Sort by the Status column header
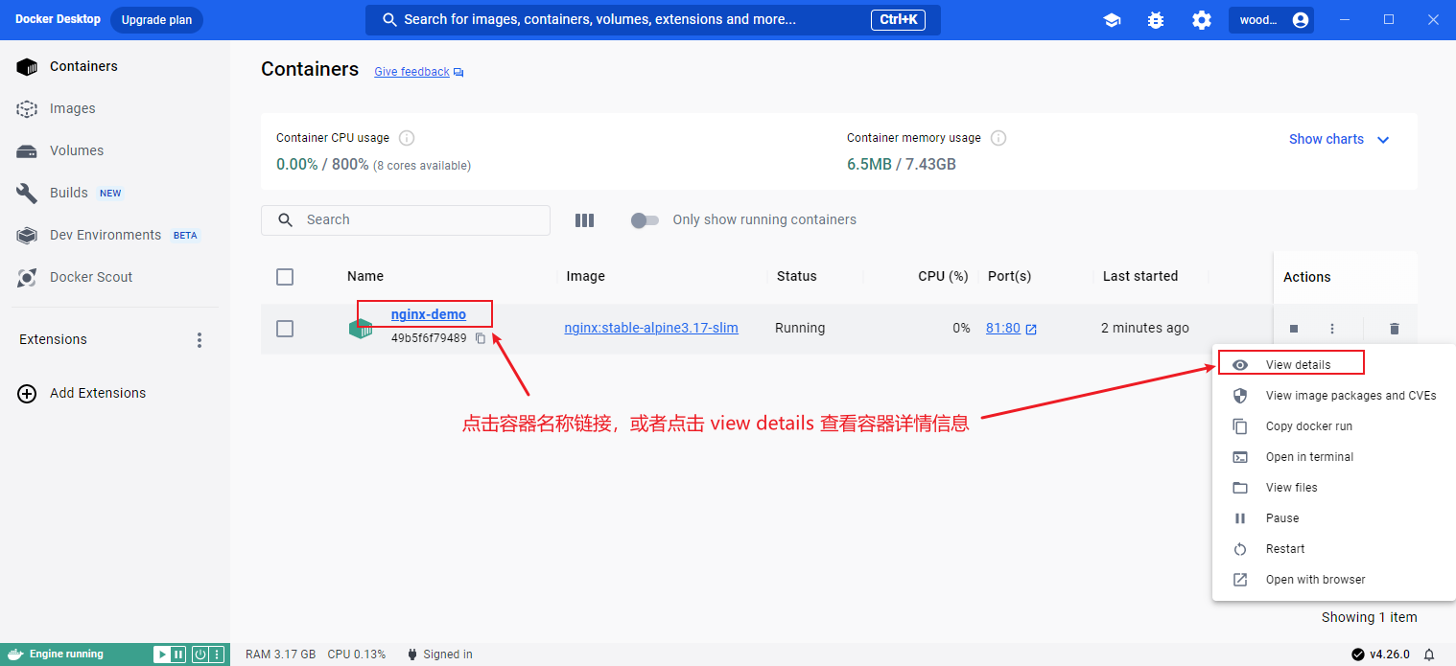The width and height of the screenshot is (1456, 666). [x=797, y=277]
